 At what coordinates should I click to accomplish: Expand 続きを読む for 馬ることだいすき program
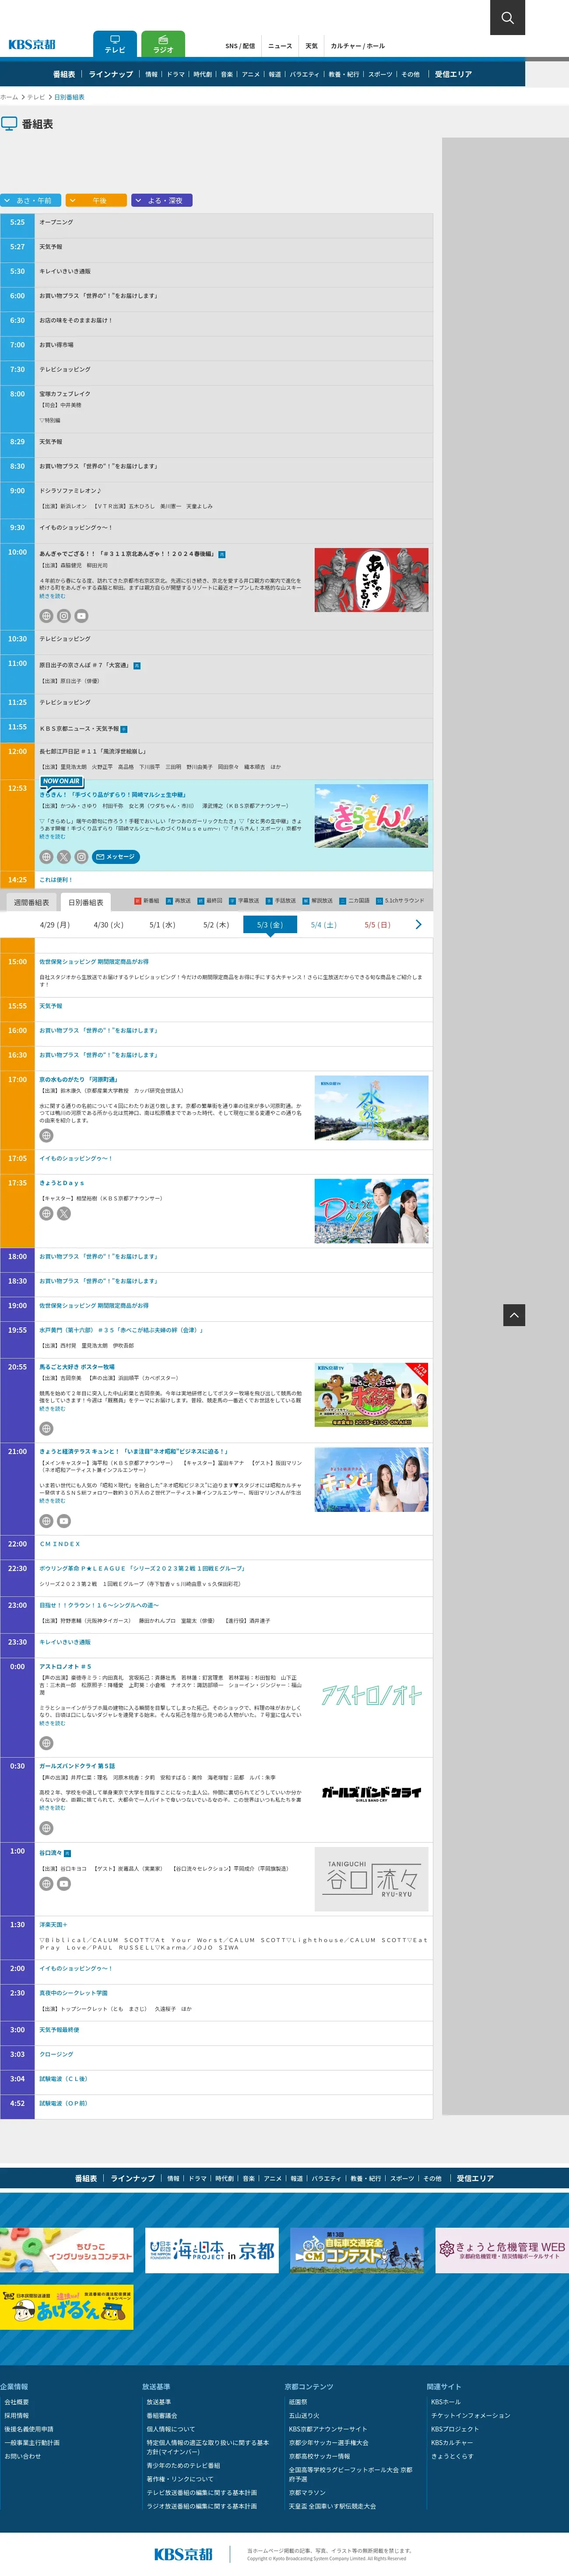click(52, 1409)
